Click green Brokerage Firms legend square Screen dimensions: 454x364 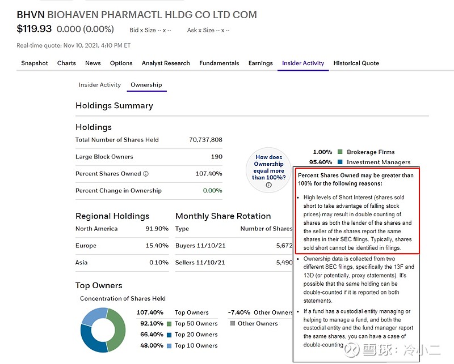(340, 152)
